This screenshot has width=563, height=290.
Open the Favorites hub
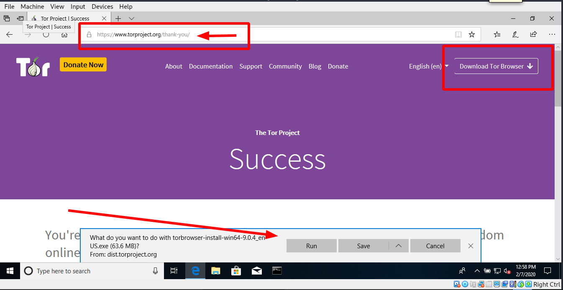497,35
